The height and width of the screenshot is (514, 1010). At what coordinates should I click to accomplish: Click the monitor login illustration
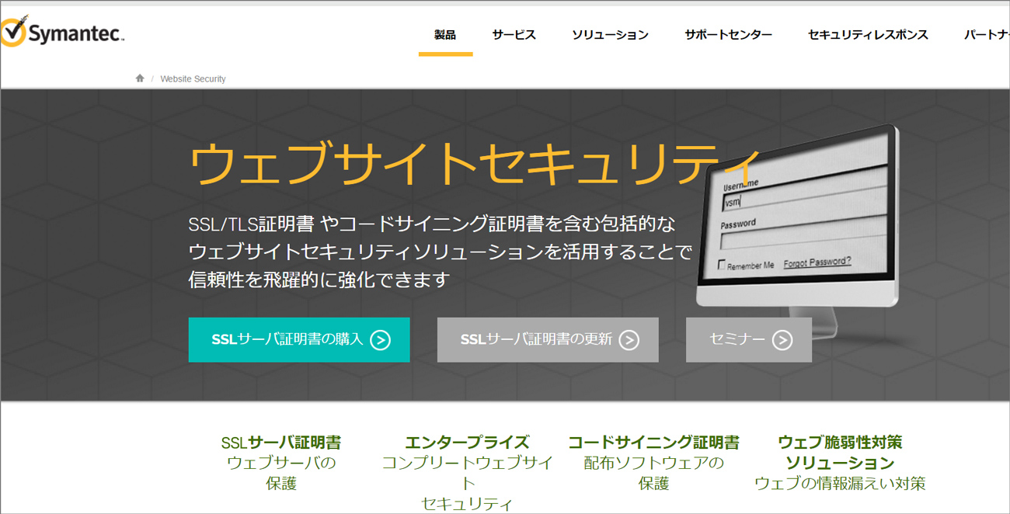[798, 231]
